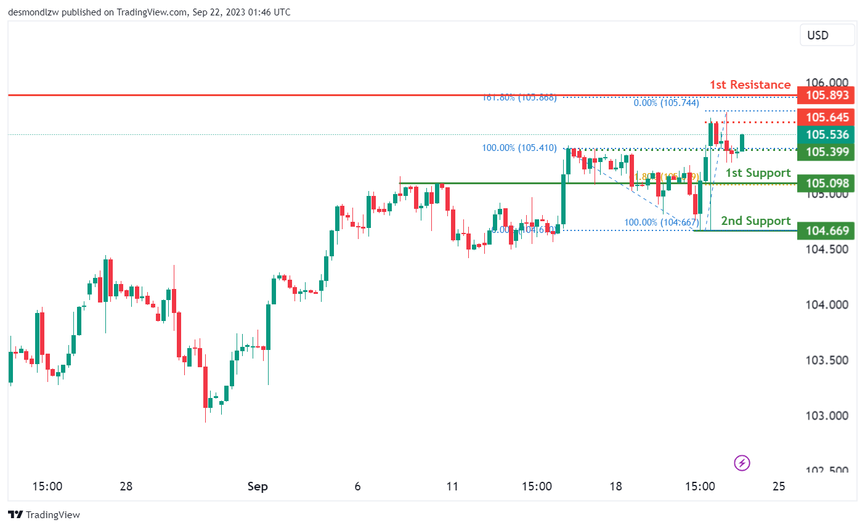Select the 1st Support text label
The image size is (865, 528).
click(x=758, y=173)
